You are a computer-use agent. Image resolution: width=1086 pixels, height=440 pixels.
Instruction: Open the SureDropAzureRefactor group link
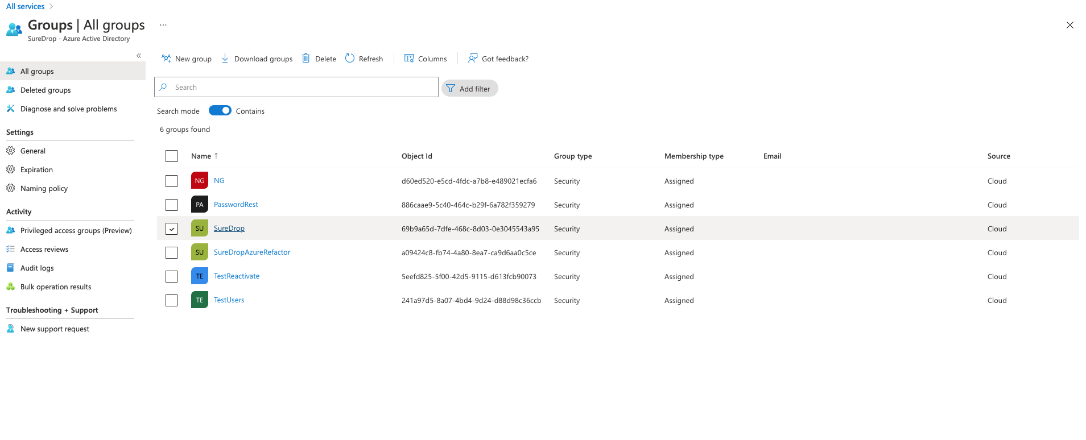tap(252, 252)
